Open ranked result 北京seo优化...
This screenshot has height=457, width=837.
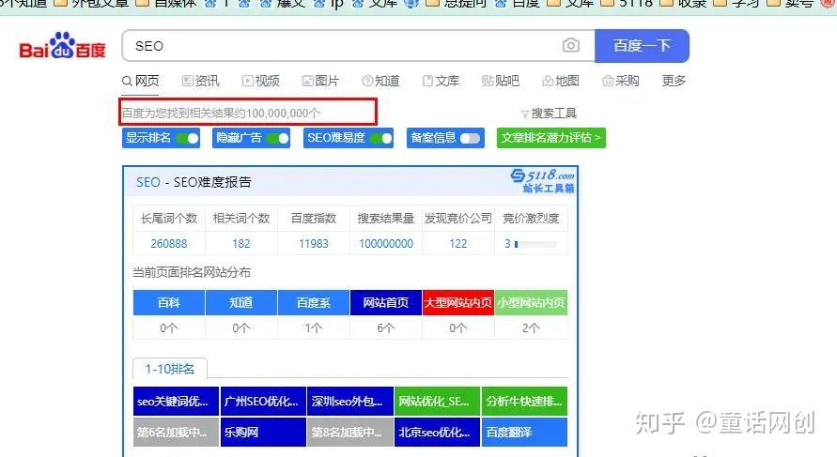(x=437, y=432)
